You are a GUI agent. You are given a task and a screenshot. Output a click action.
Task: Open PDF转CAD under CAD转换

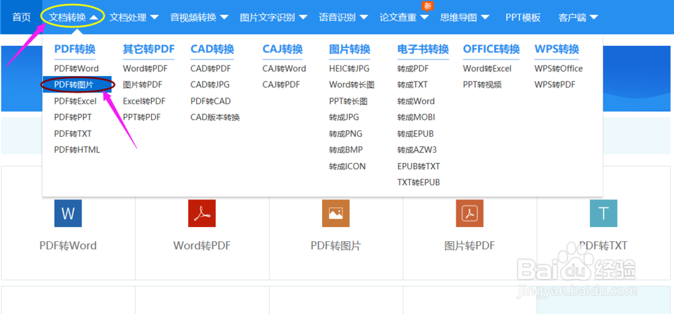(210, 101)
